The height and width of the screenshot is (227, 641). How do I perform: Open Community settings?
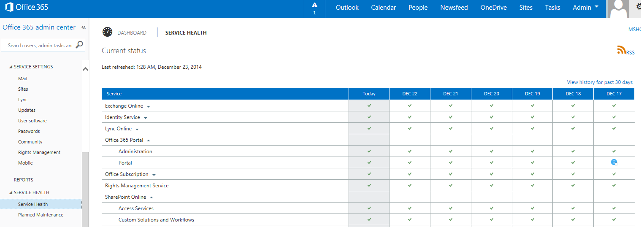click(x=30, y=142)
